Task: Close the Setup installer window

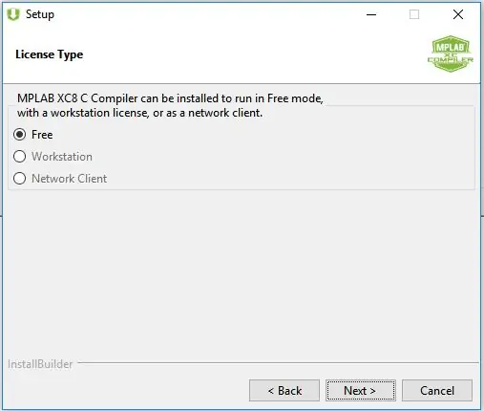Action: click(458, 14)
